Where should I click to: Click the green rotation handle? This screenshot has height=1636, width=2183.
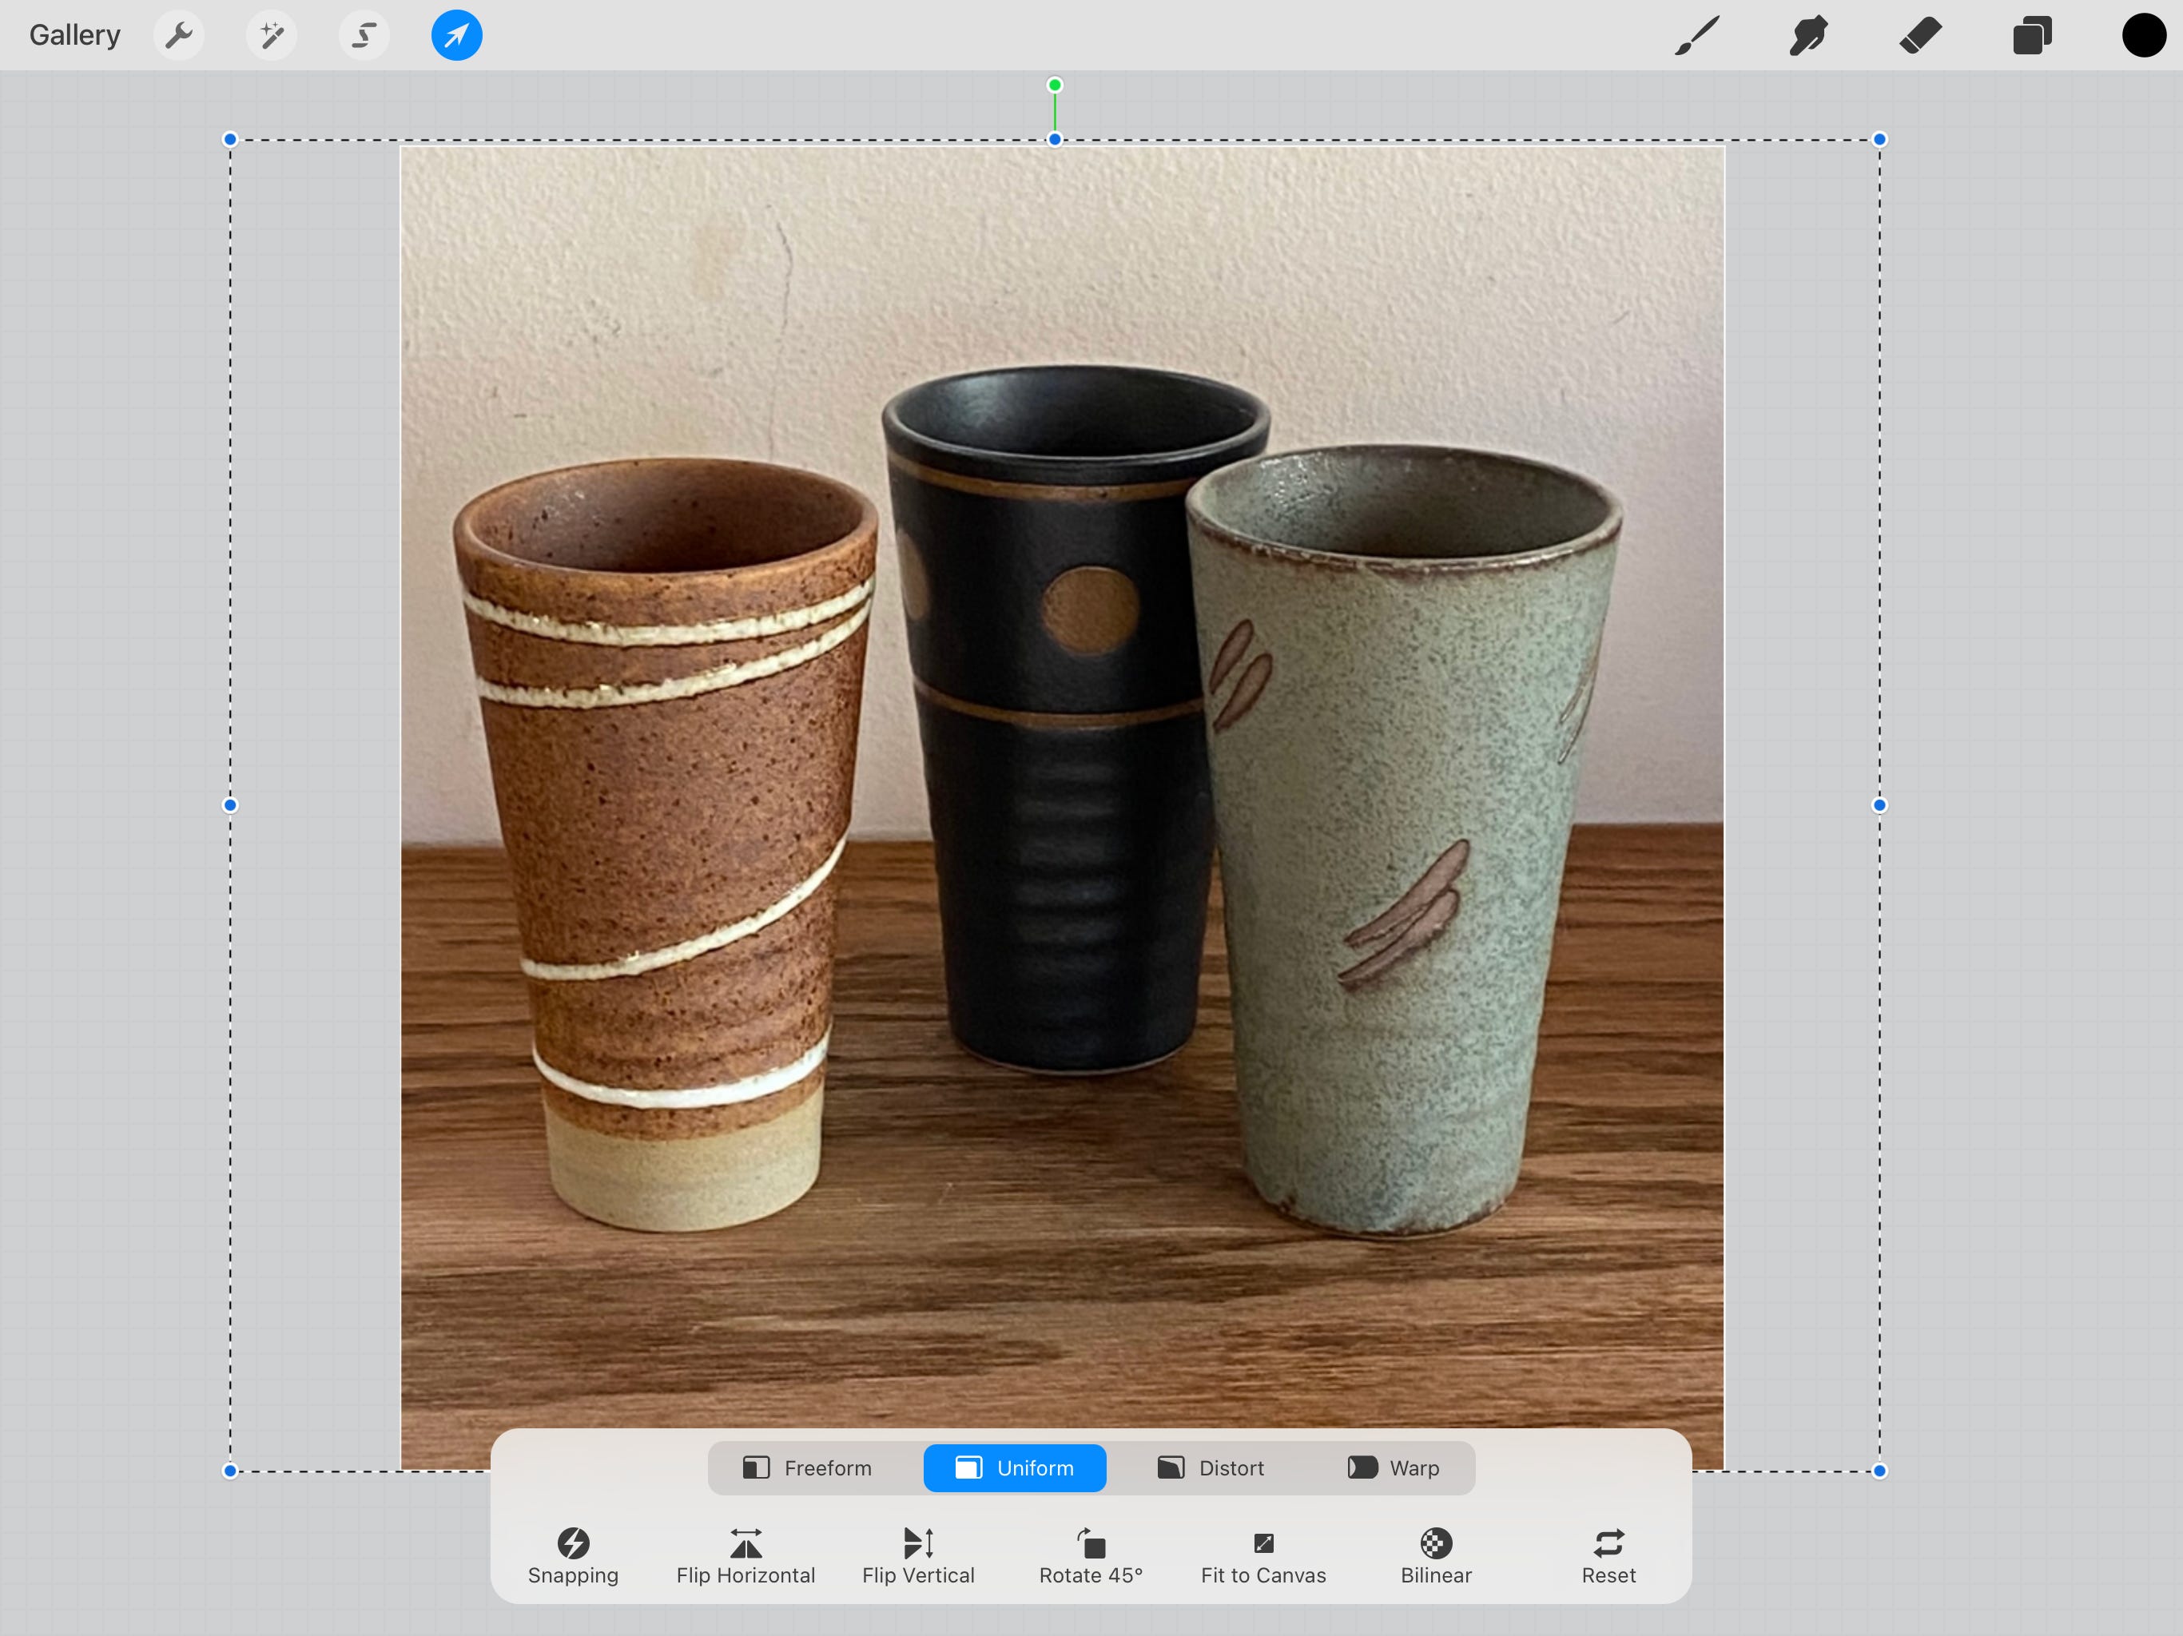[x=1055, y=85]
